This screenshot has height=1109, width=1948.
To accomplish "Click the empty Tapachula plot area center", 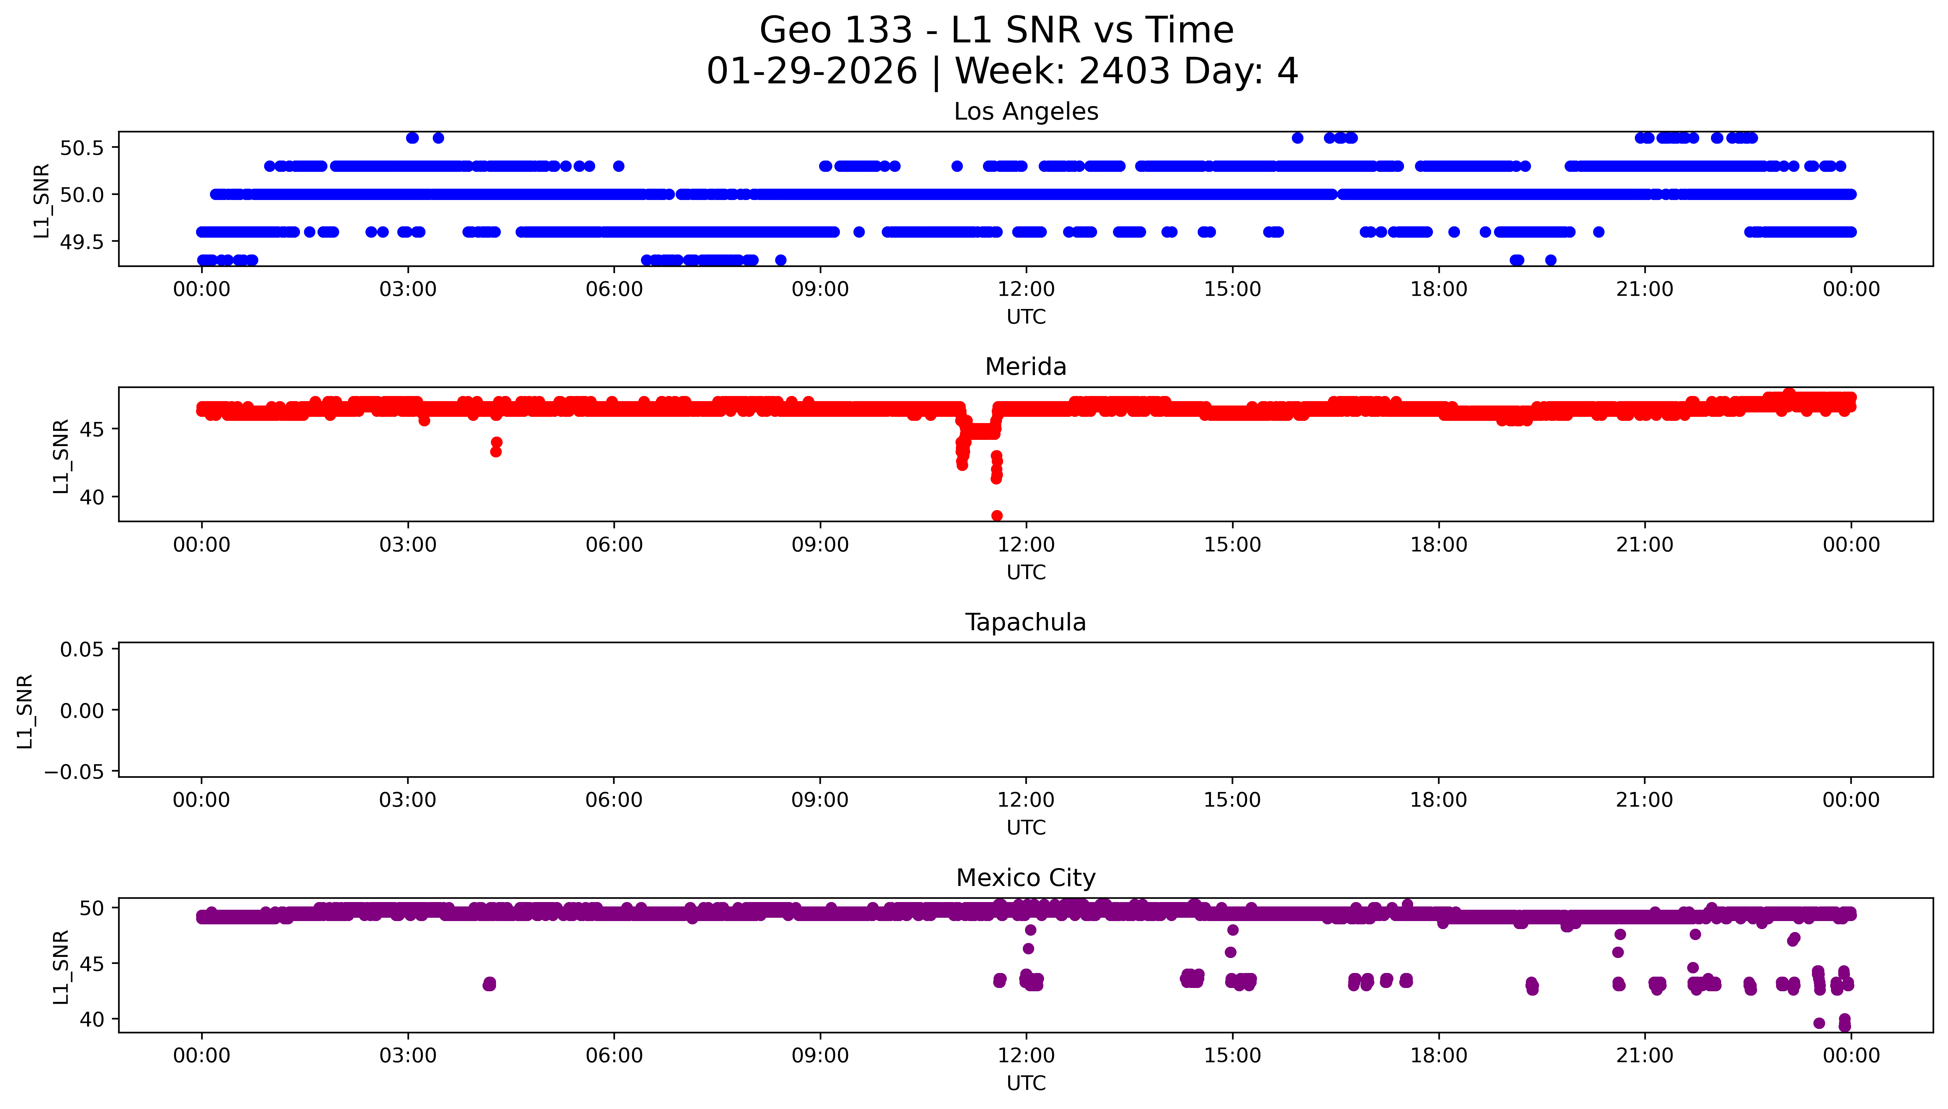I will coord(1025,710).
